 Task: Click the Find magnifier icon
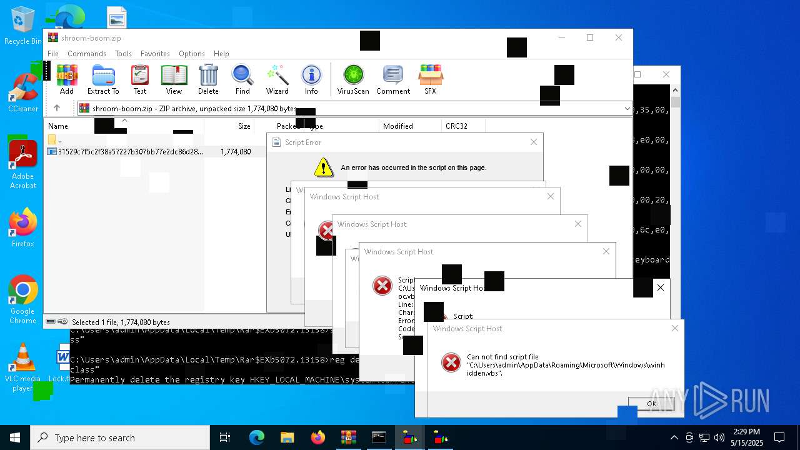pos(242,79)
